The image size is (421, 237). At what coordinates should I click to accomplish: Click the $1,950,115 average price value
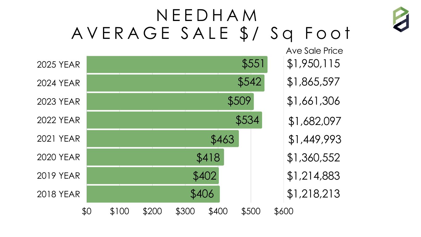click(313, 64)
